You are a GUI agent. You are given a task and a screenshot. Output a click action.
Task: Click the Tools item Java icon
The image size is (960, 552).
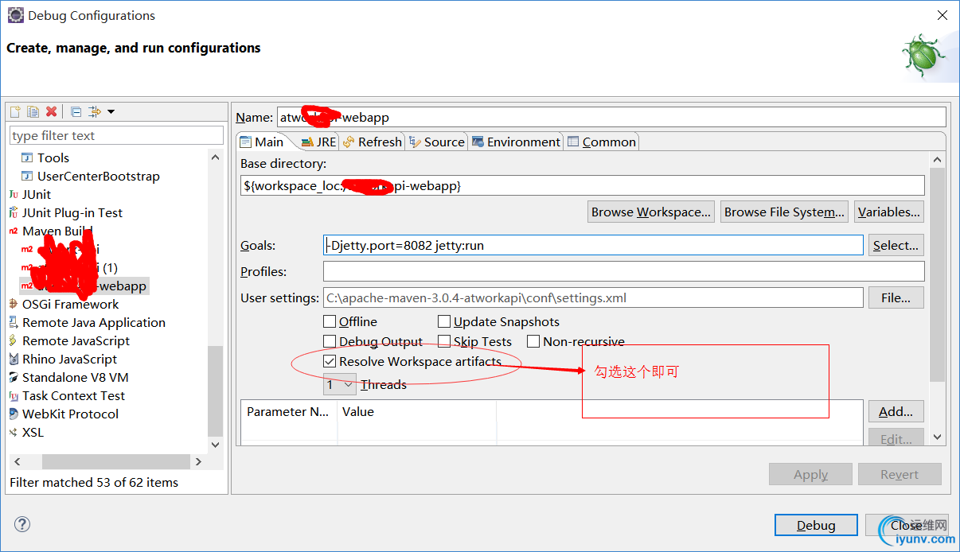tap(27, 157)
